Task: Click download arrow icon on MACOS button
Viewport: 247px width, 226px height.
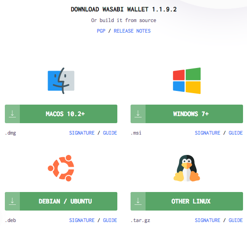Action: [x=12, y=114]
